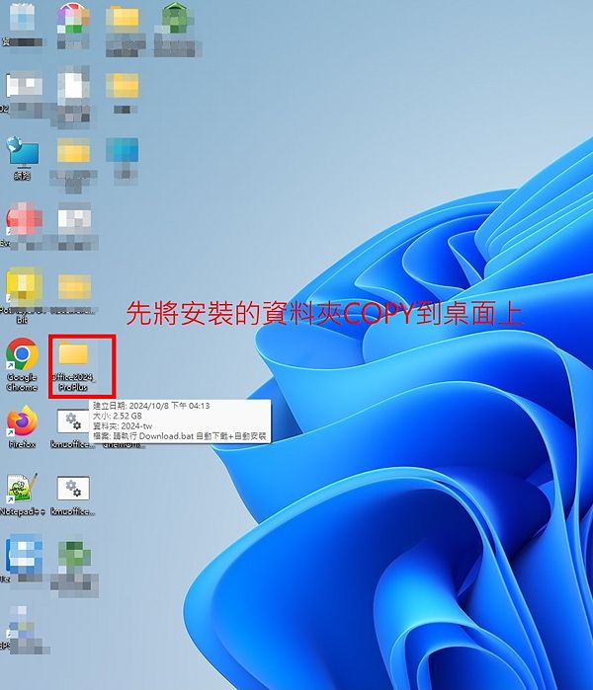Select the folder directly above the Office2024_ProPlus folder
This screenshot has width=593, height=690.
tap(73, 286)
